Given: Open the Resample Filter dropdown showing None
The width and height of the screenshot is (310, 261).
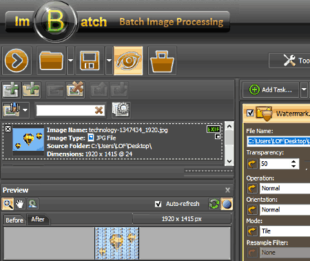Looking at the screenshot, I should pyautogui.click(x=285, y=253).
